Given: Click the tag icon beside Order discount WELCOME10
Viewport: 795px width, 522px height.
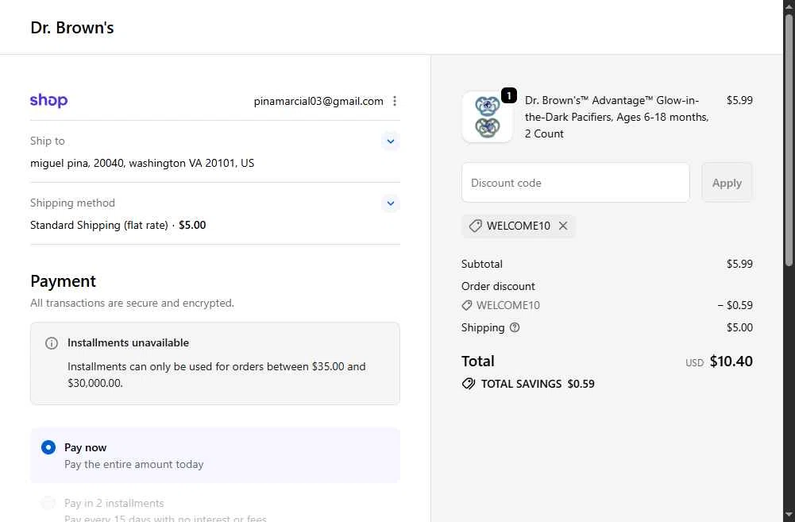Looking at the screenshot, I should click(x=466, y=305).
